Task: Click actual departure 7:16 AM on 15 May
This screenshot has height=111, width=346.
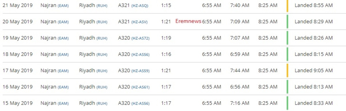Action: pos(240,103)
